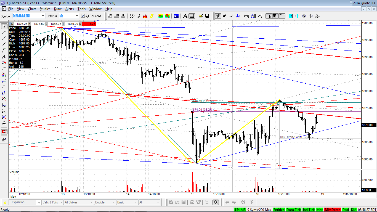Viewport: 377px width, 212px height.
Task: Click the blue QC toolbar icon
Action: point(176,16)
